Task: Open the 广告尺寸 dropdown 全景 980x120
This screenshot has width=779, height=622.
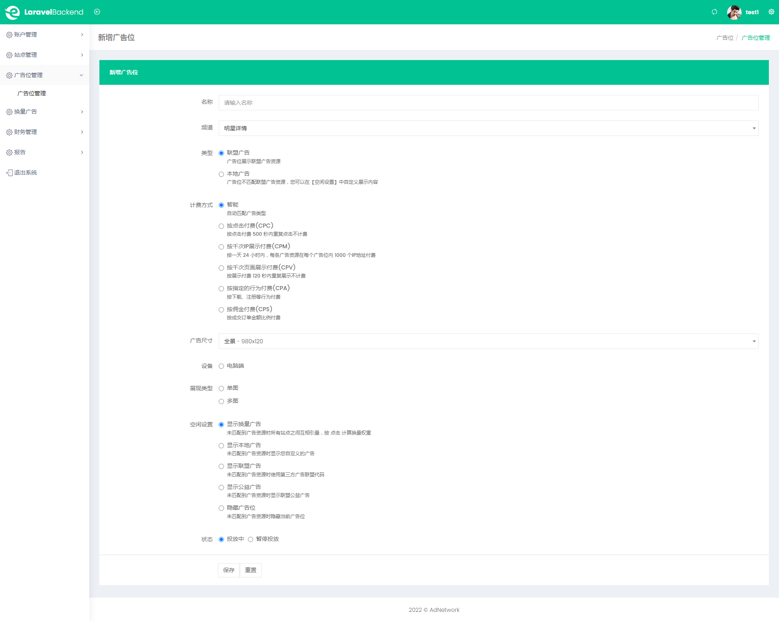Action: (488, 341)
